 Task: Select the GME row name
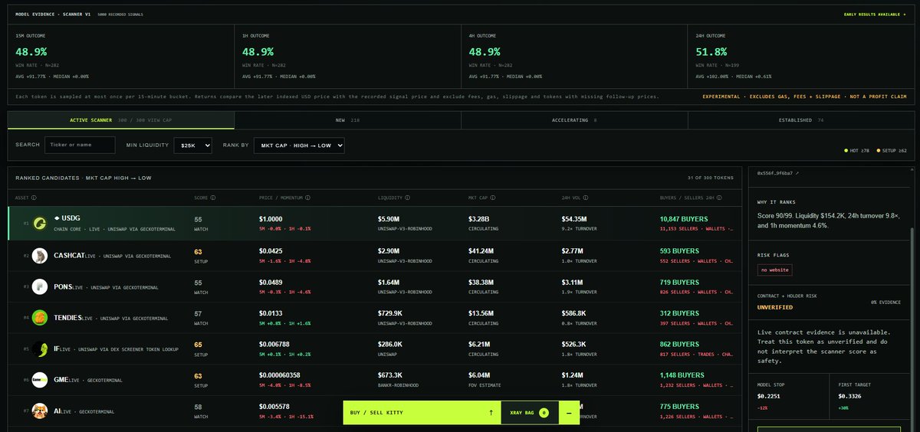62,379
